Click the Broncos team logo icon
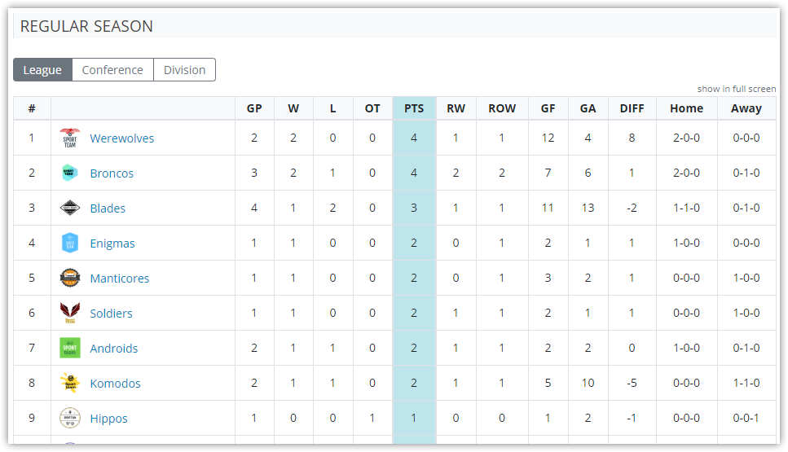This screenshot has width=788, height=452. point(70,173)
